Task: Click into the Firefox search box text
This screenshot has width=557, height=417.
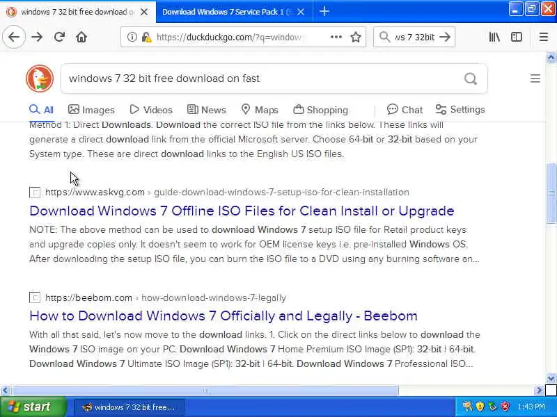Action: coord(414,37)
